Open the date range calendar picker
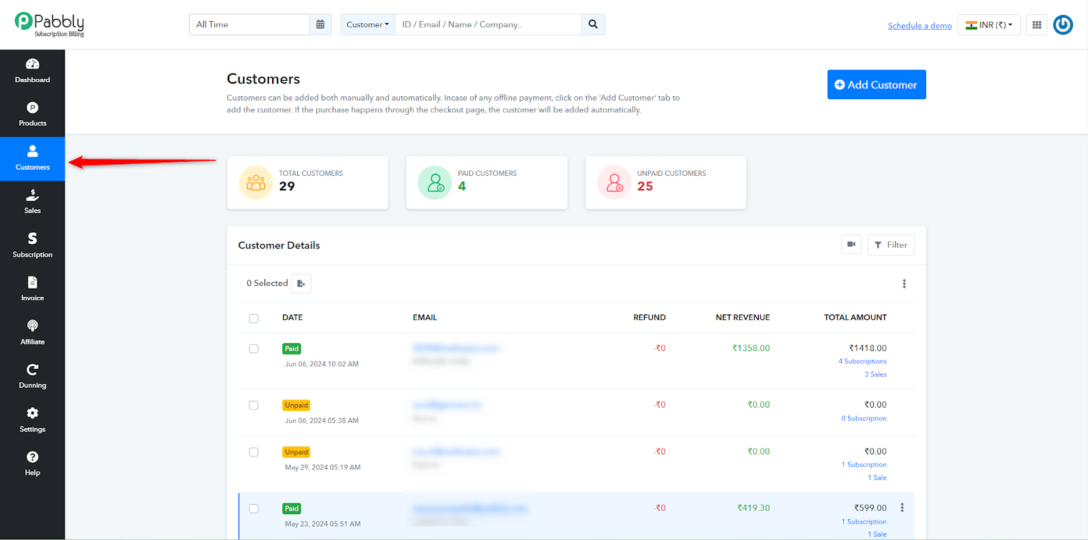The width and height of the screenshot is (1088, 540). coord(320,24)
